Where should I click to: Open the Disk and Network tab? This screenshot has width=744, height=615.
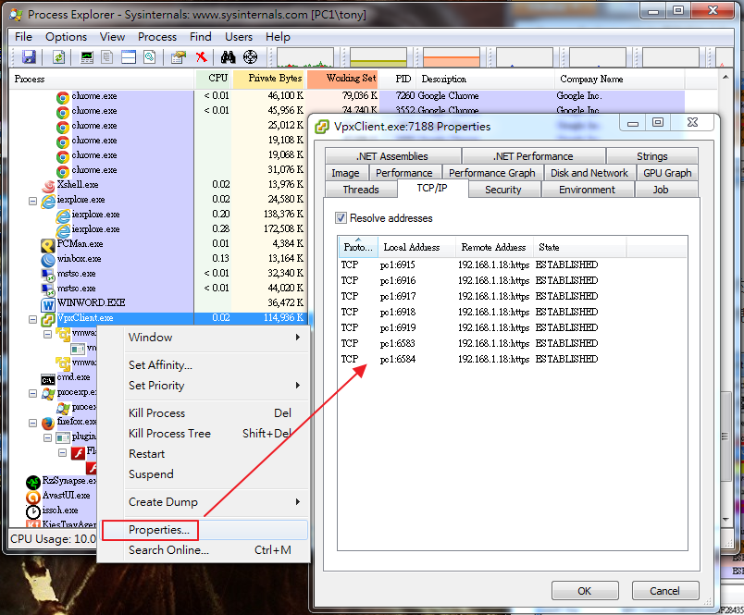point(589,173)
